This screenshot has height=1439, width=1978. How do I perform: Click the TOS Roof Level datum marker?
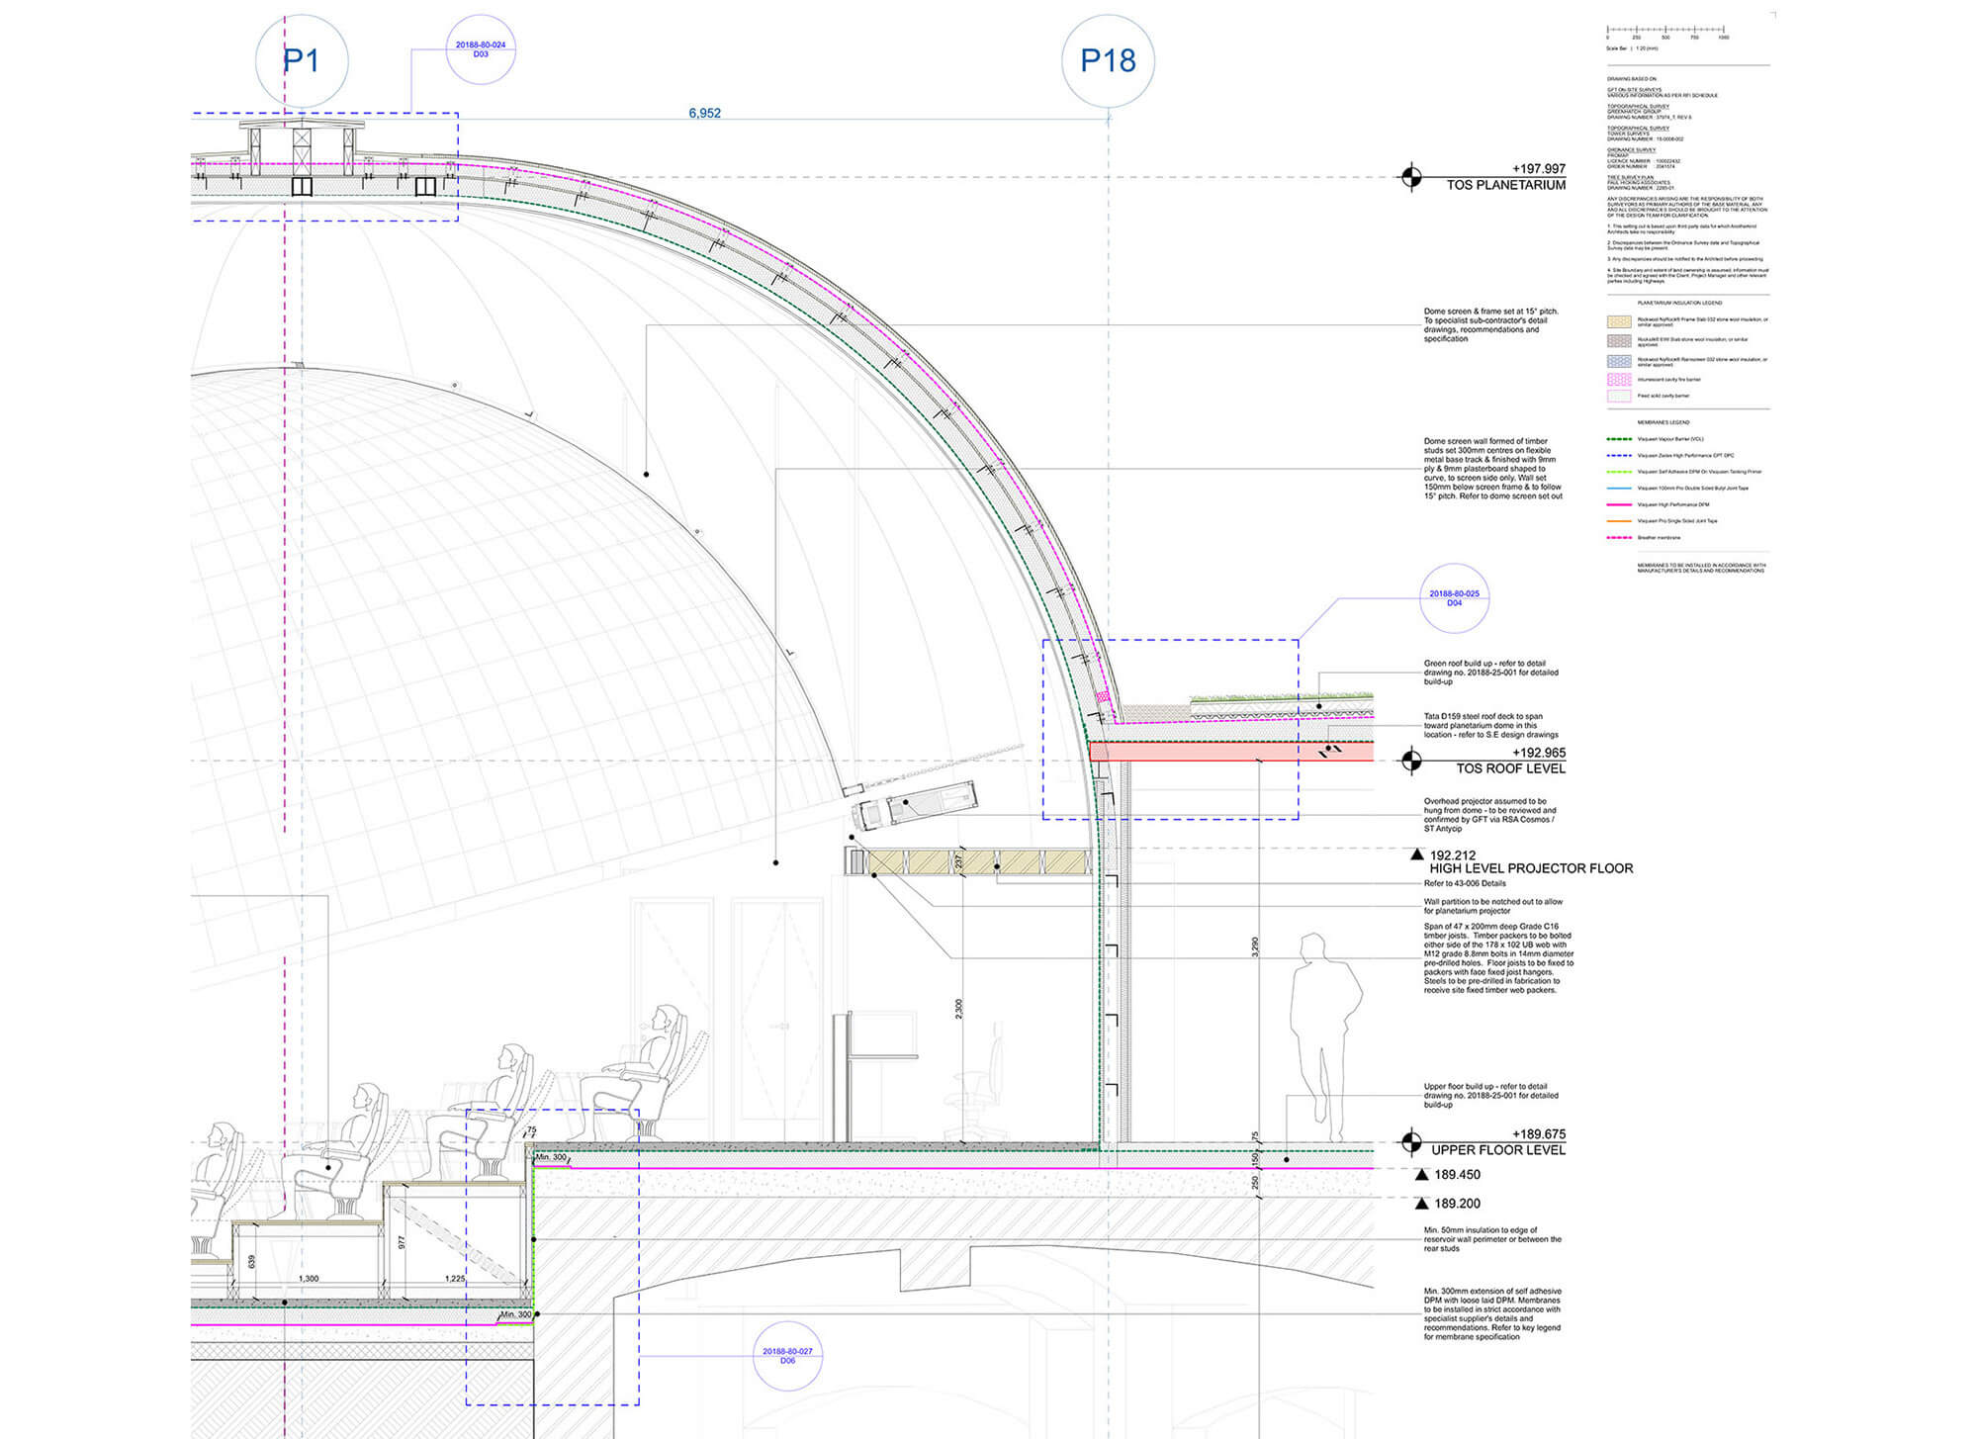[1411, 761]
